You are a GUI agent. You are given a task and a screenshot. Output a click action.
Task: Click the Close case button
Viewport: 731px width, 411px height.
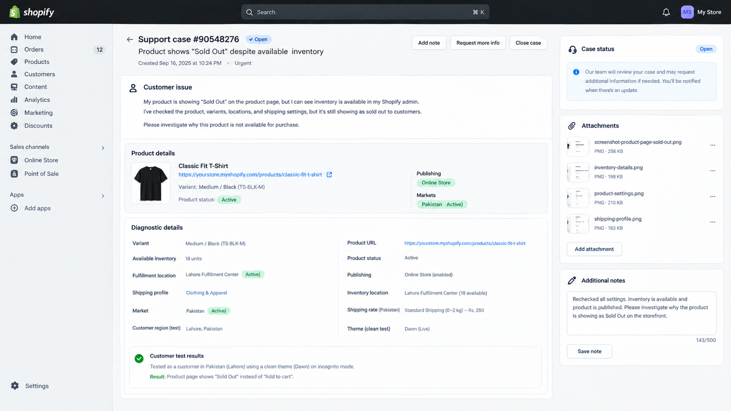(528, 43)
